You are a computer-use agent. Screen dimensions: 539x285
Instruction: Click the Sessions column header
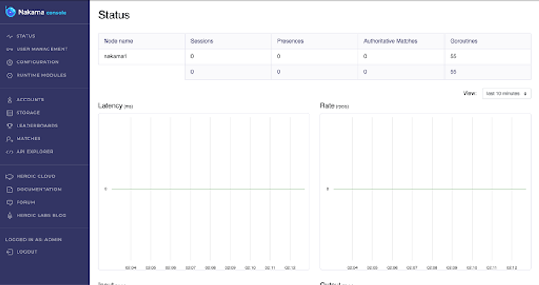click(202, 40)
